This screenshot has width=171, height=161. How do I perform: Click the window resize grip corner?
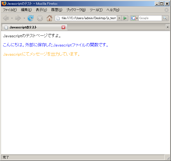[x=168, y=158]
